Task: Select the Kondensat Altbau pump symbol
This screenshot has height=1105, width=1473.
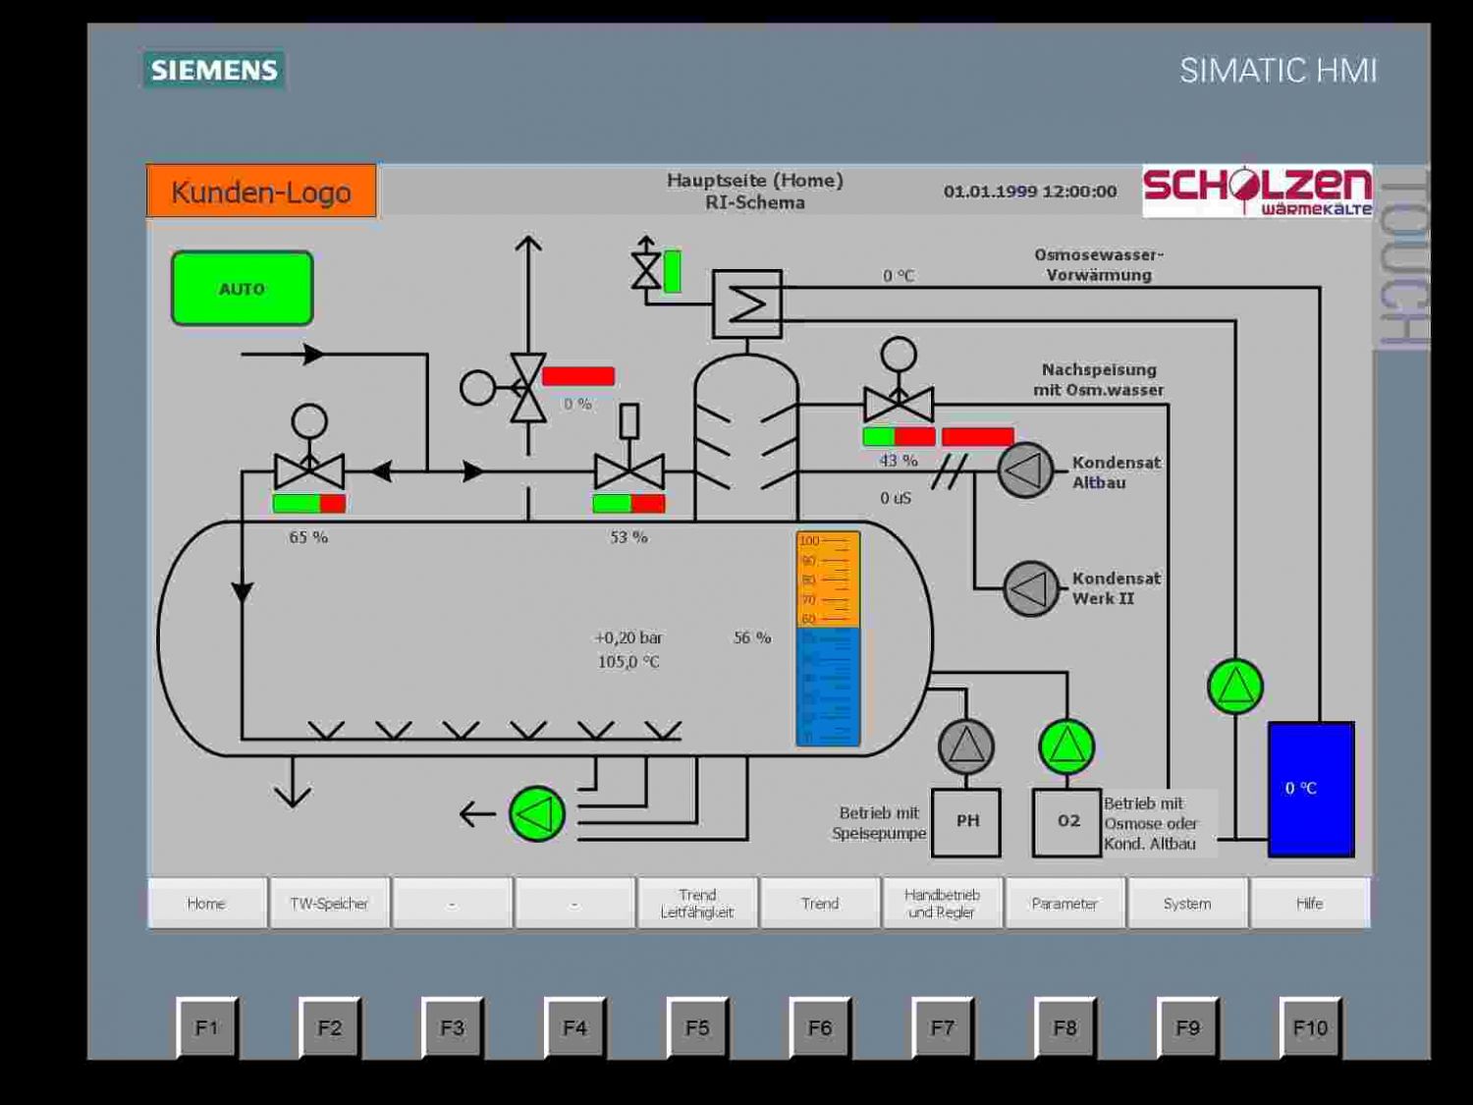Action: pos(1025,470)
